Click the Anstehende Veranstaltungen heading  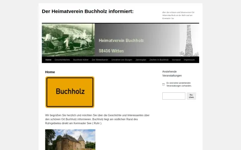click(x=172, y=74)
